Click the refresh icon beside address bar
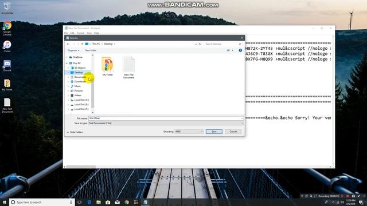The width and height of the screenshot is (367, 206). point(200,44)
